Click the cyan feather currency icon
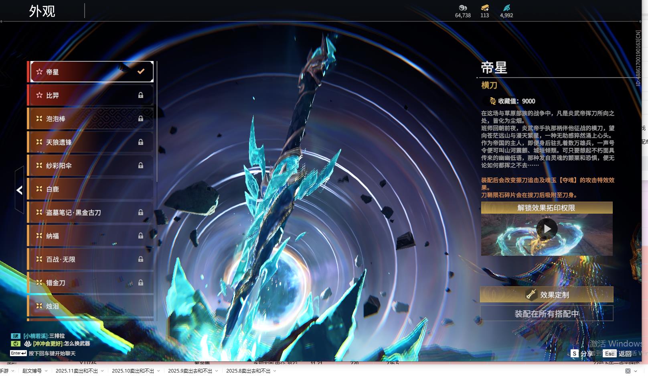Image resolution: width=648 pixels, height=377 pixels. tap(506, 8)
